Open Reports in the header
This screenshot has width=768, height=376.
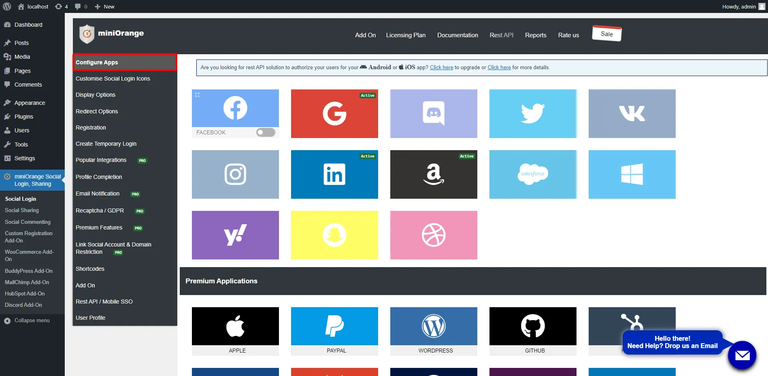coord(536,35)
